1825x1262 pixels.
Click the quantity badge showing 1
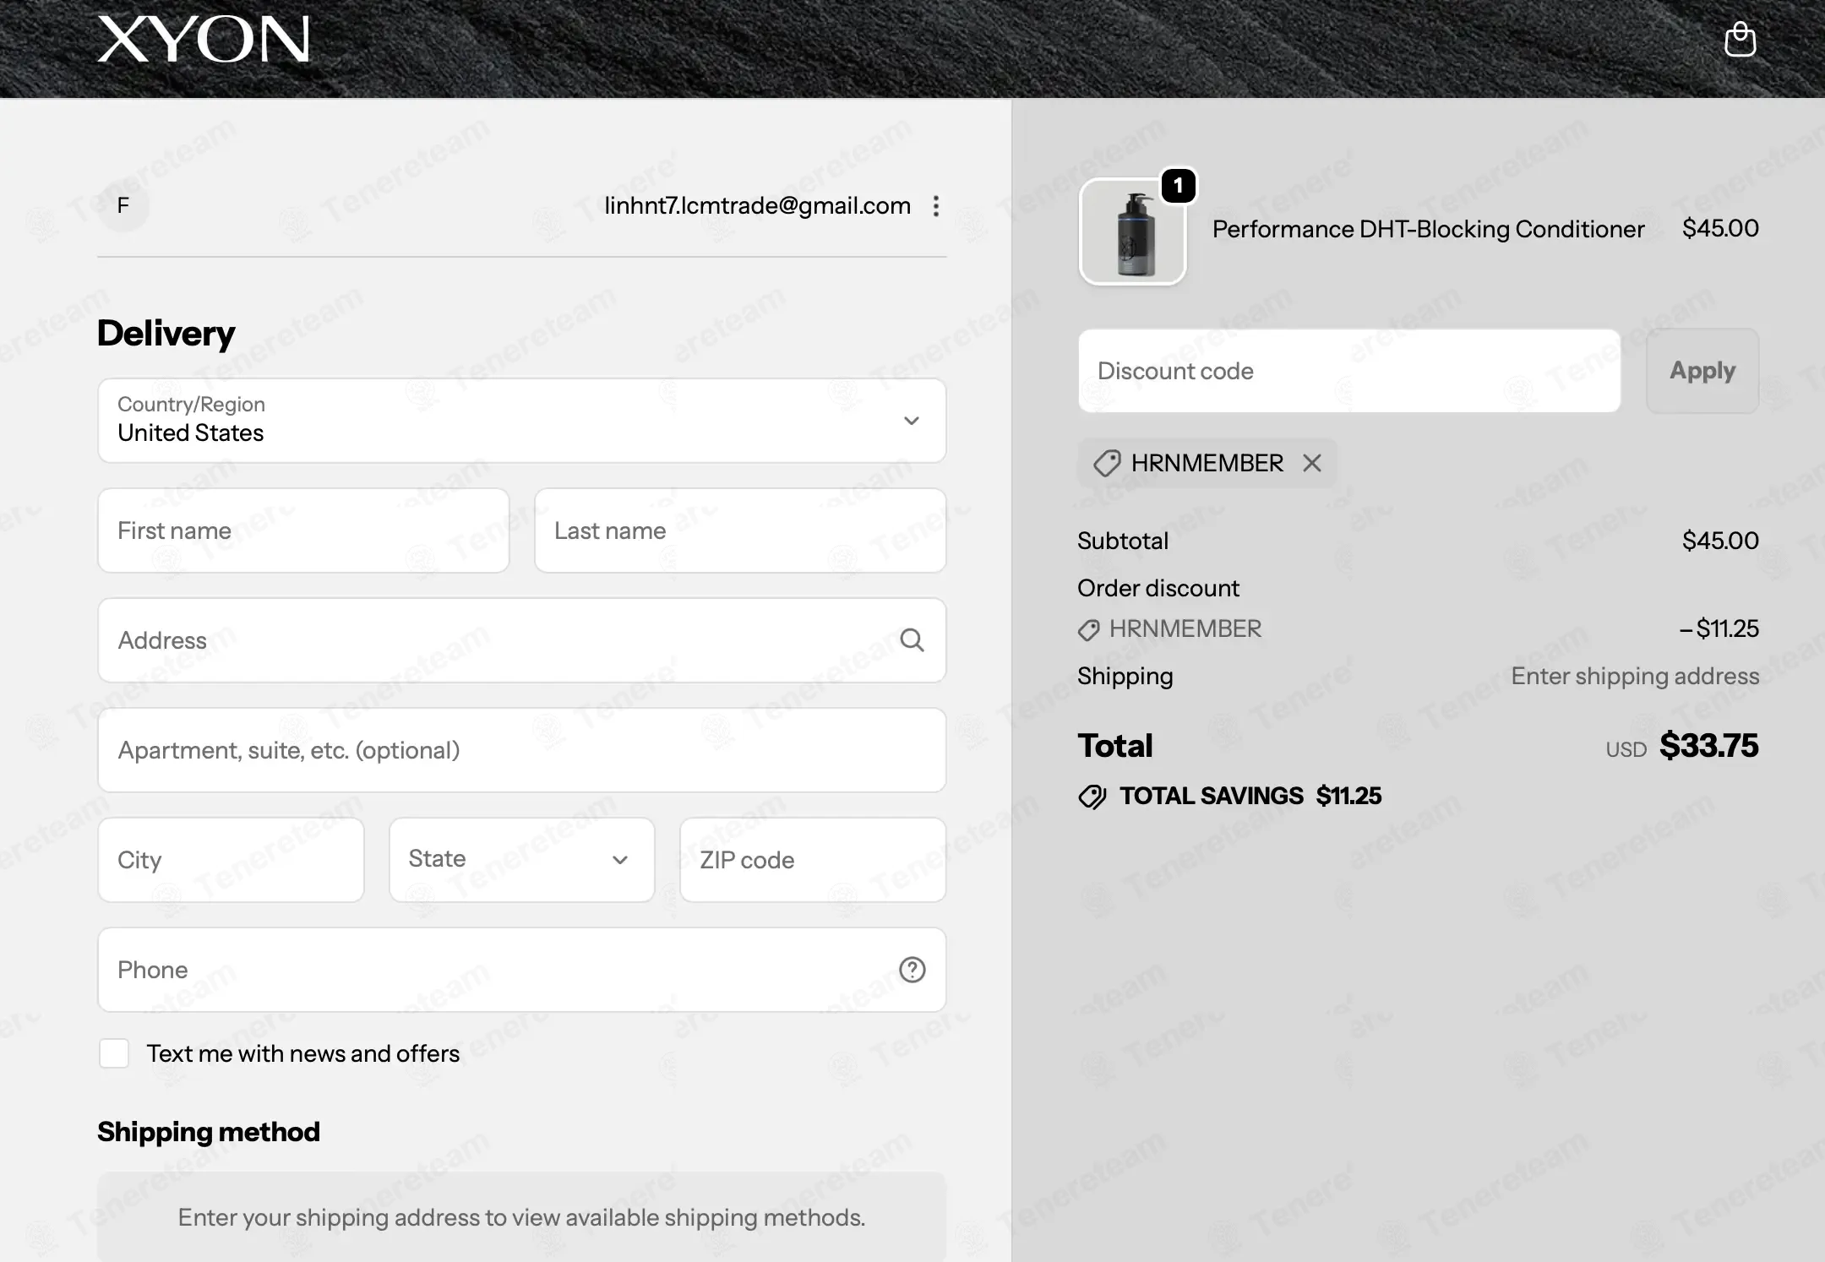point(1178,186)
